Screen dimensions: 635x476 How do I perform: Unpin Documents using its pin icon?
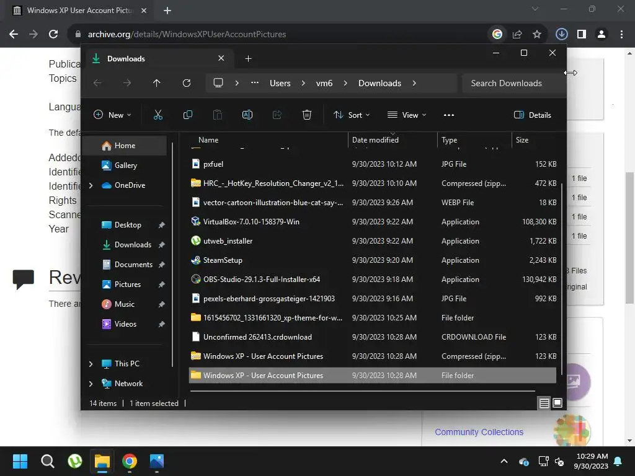point(162,265)
